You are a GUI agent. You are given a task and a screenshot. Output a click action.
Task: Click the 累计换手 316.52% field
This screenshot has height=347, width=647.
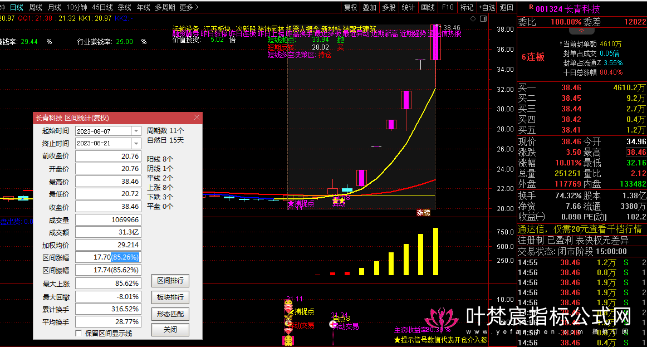point(108,309)
